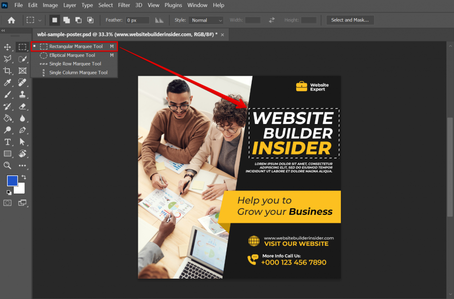Open the Filter menu
This screenshot has height=299, width=454.
click(124, 5)
